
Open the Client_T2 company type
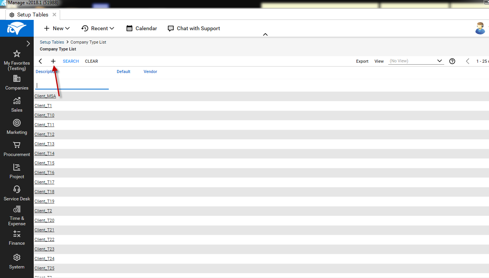pos(43,211)
